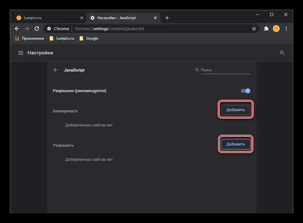Close the Lumpics.ru tab
The width and height of the screenshot is (303, 223).
82,18
